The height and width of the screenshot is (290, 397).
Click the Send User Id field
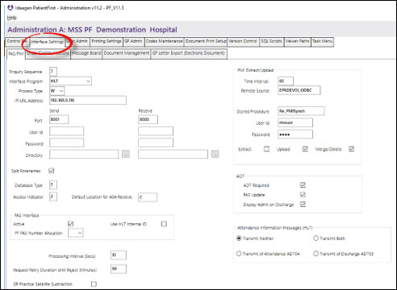(66, 131)
